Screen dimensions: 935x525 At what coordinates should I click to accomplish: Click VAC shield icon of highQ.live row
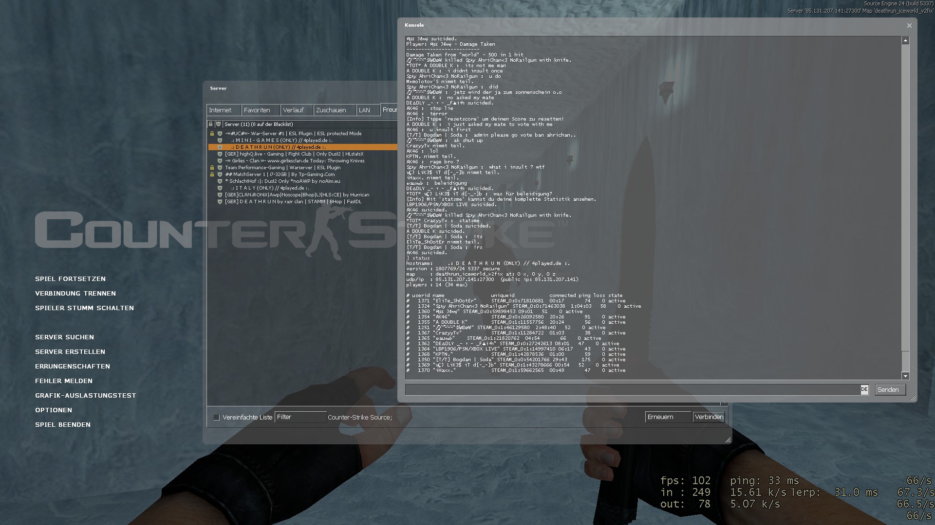220,154
